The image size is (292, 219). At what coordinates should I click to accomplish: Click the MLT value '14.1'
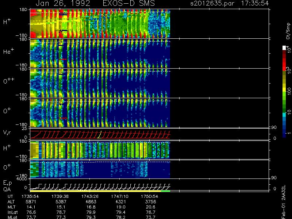[x=31, y=207]
